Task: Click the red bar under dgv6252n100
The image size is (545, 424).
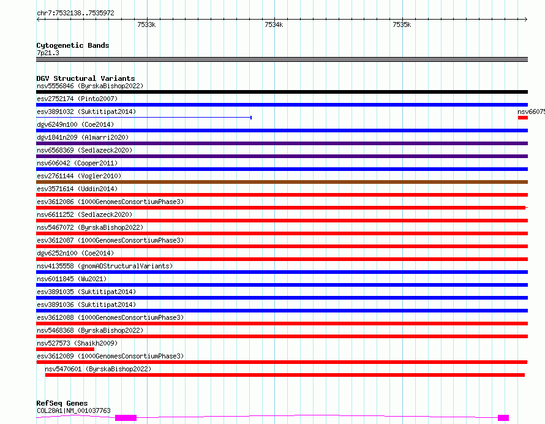Action: tap(282, 259)
